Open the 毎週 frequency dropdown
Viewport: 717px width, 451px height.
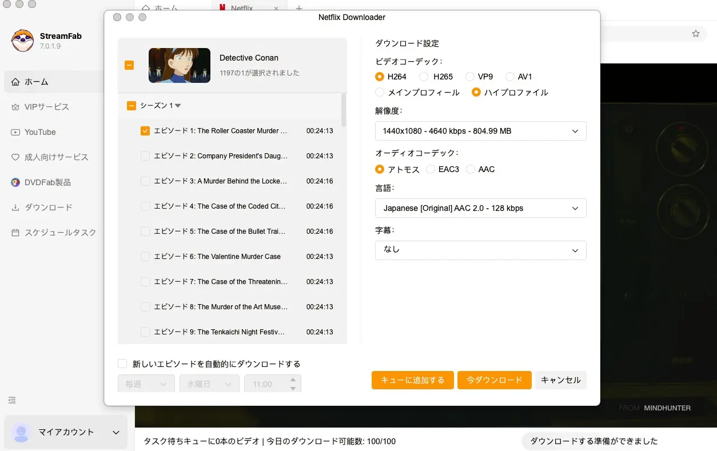coord(146,384)
